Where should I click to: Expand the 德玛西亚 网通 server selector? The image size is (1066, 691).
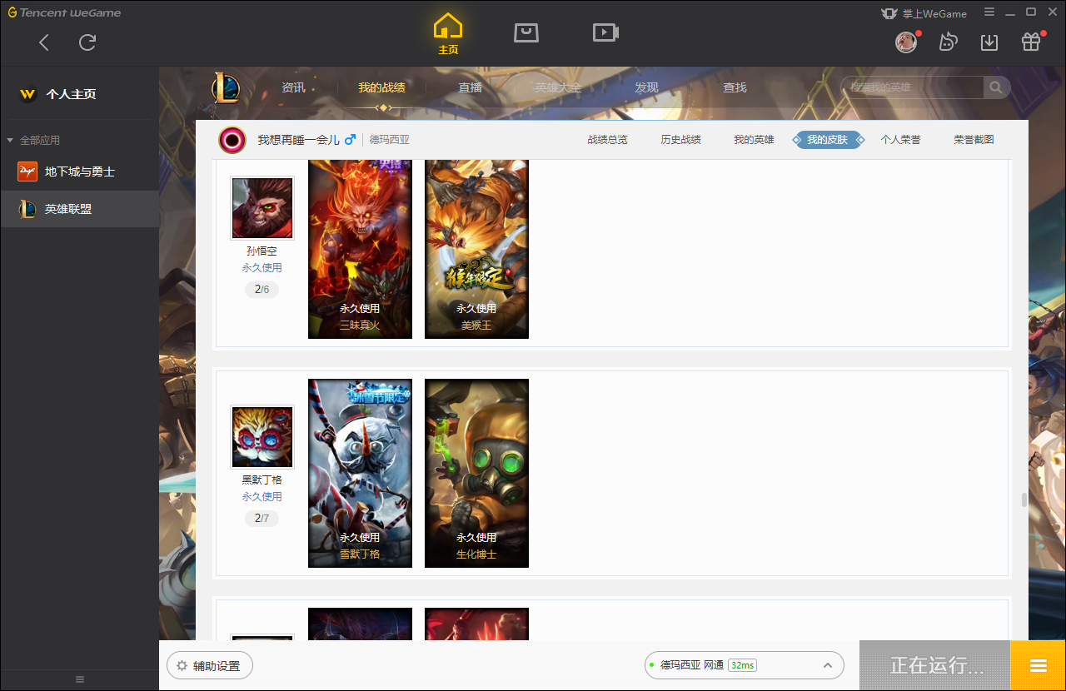(745, 665)
